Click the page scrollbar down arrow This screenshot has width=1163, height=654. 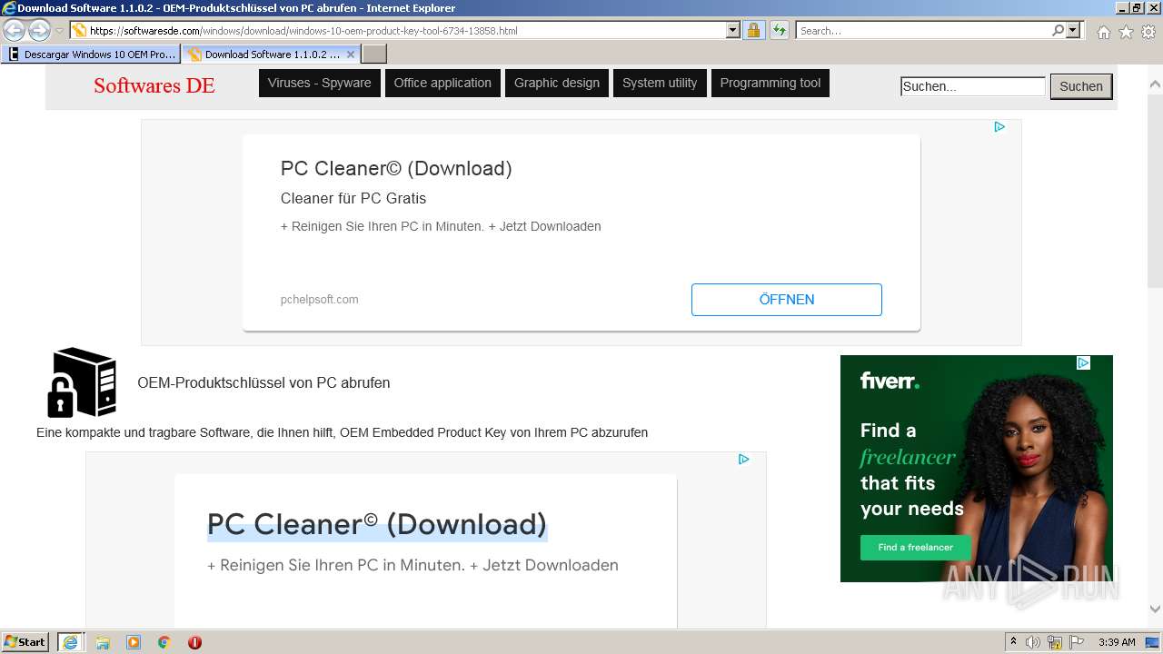pos(1155,609)
